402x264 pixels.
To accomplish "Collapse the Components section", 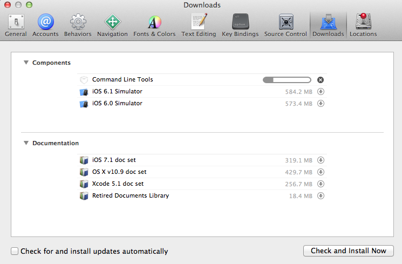I will pos(26,62).
